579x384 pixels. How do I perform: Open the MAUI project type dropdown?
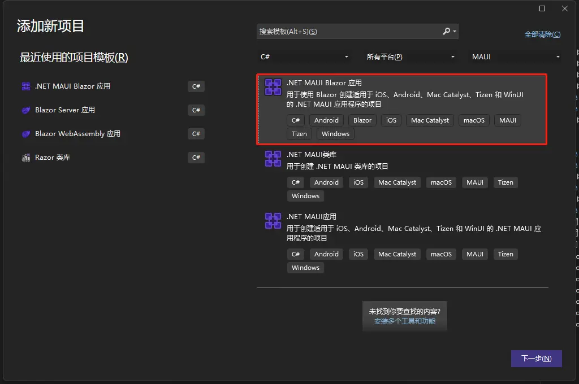pos(515,57)
